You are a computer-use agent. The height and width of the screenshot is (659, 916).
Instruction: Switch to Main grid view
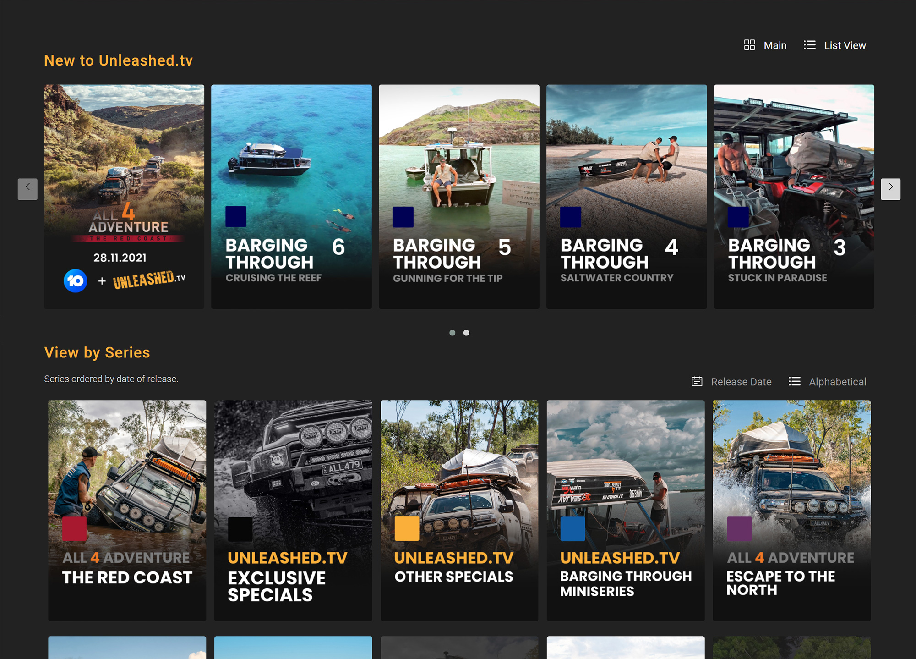[775, 45]
